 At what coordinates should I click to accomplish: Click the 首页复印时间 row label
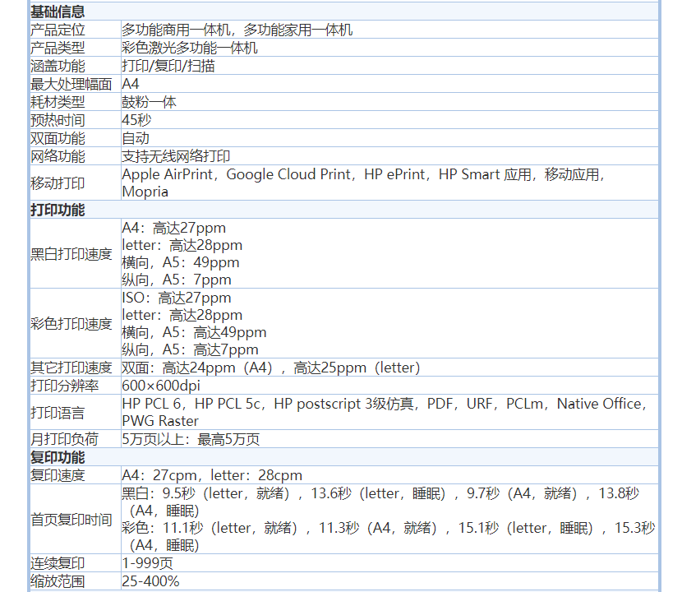[x=71, y=520]
